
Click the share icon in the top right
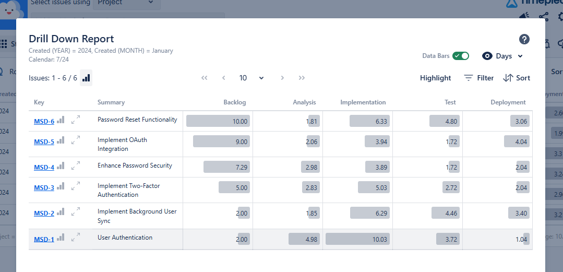click(544, 17)
